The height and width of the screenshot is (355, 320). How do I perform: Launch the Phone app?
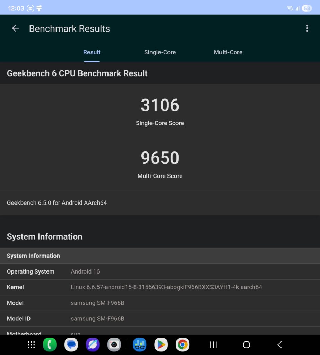tap(50, 345)
